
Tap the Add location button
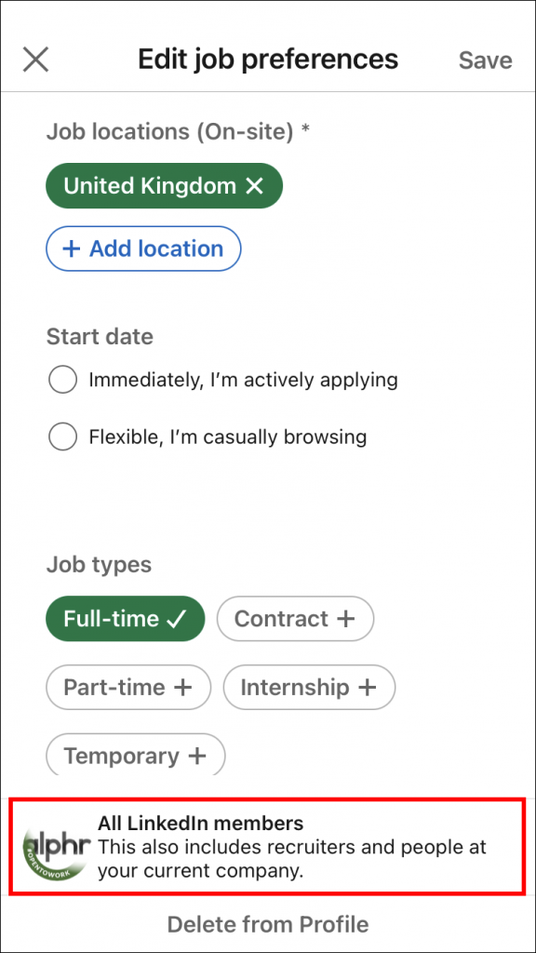pos(142,248)
